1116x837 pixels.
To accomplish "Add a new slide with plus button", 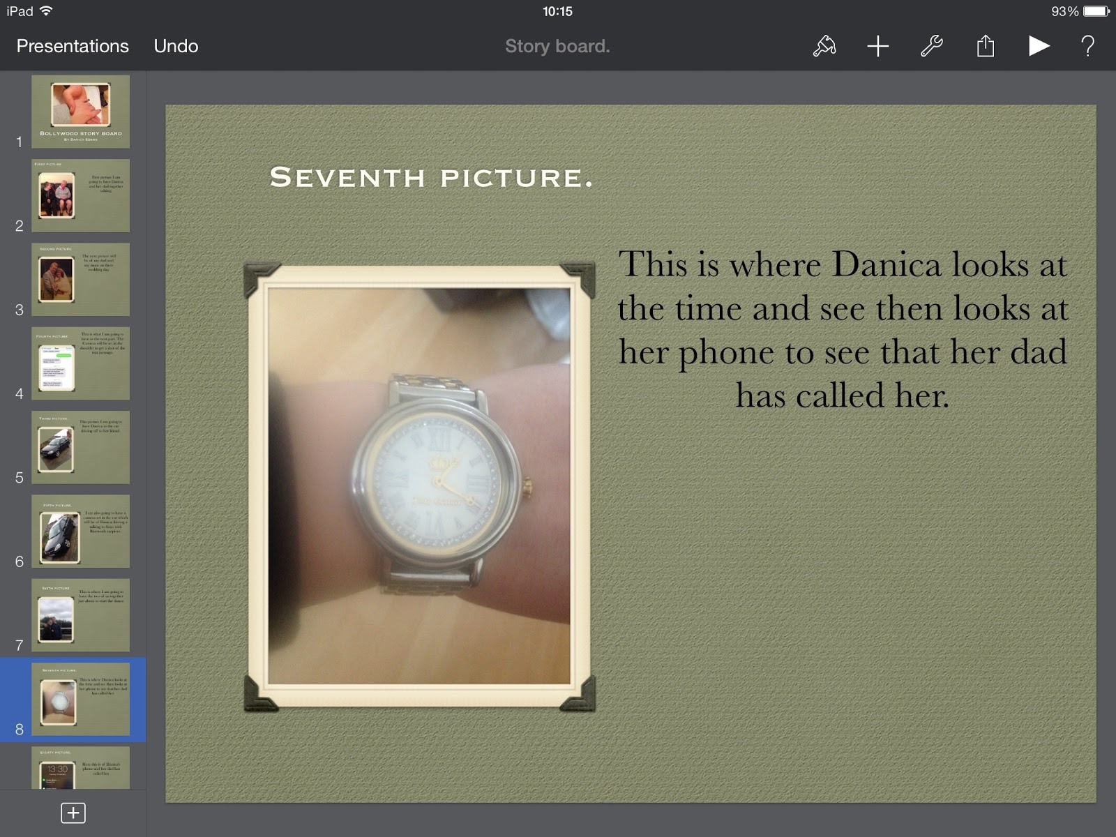I will coord(73,813).
